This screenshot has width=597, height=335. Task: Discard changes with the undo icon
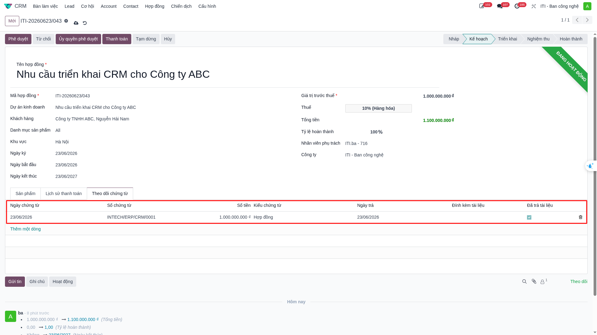pyautogui.click(x=85, y=23)
